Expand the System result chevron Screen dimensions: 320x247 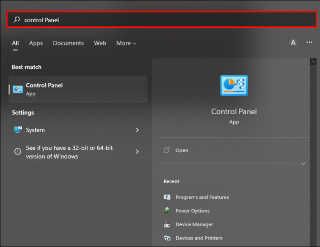point(137,130)
